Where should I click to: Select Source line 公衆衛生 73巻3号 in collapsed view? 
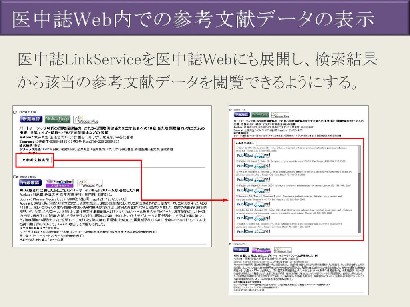[69, 142]
